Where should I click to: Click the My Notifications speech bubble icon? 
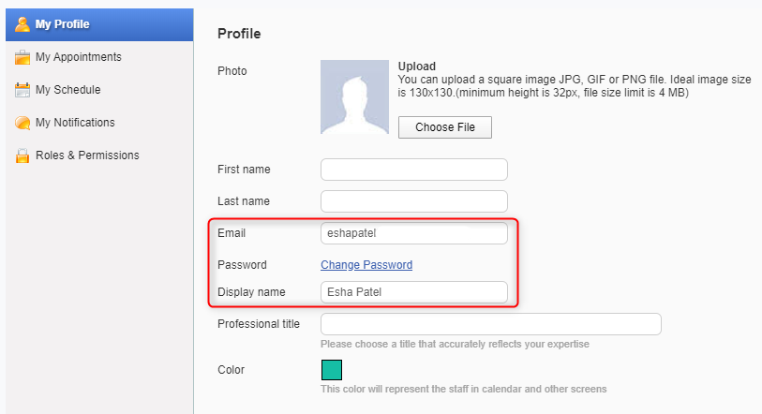click(22, 123)
